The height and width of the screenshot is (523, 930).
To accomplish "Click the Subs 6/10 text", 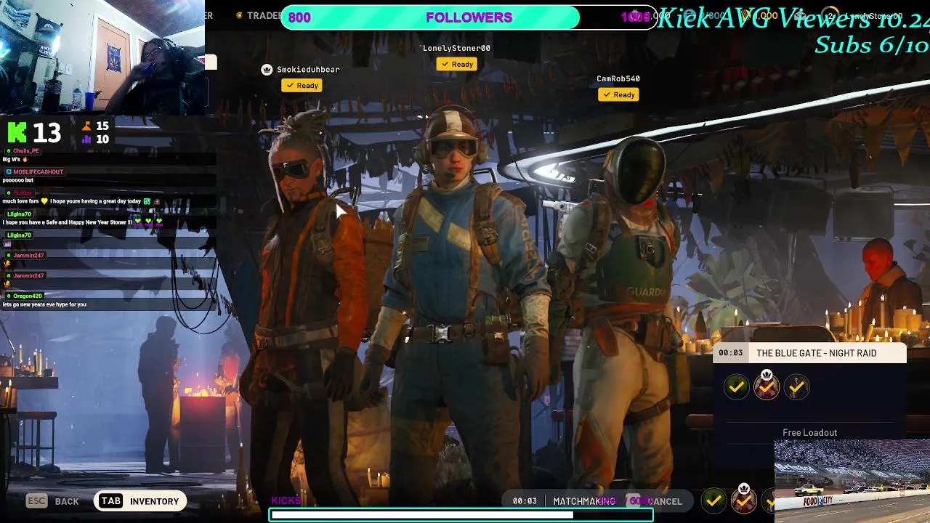I will 871,44.
